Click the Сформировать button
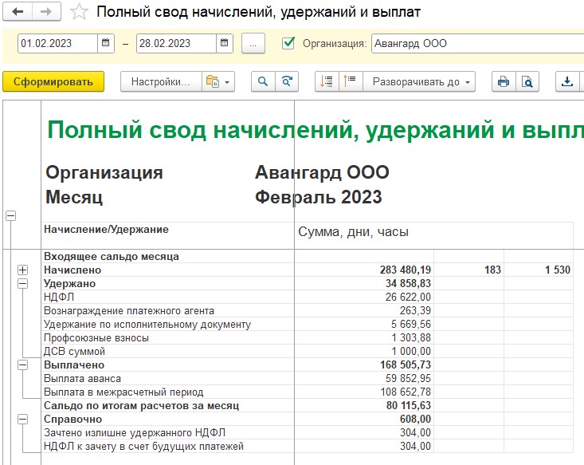Viewport: 584px width, 465px height. (x=53, y=81)
